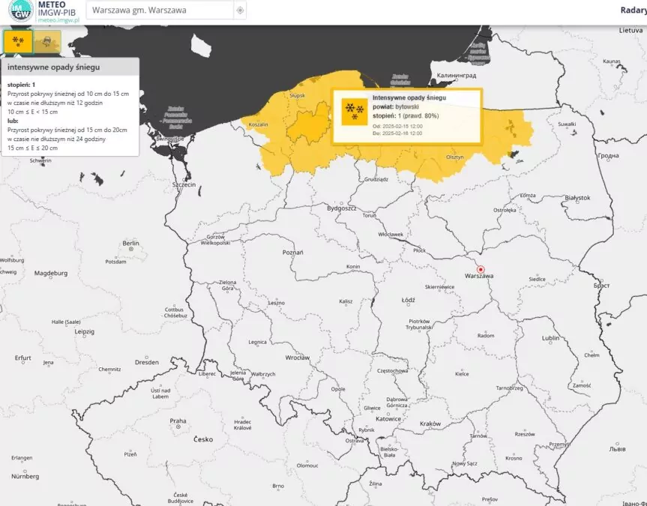Image resolution: width=647 pixels, height=506 pixels.
Task: Click the snowflake icon in the warning popup
Action: 350,111
